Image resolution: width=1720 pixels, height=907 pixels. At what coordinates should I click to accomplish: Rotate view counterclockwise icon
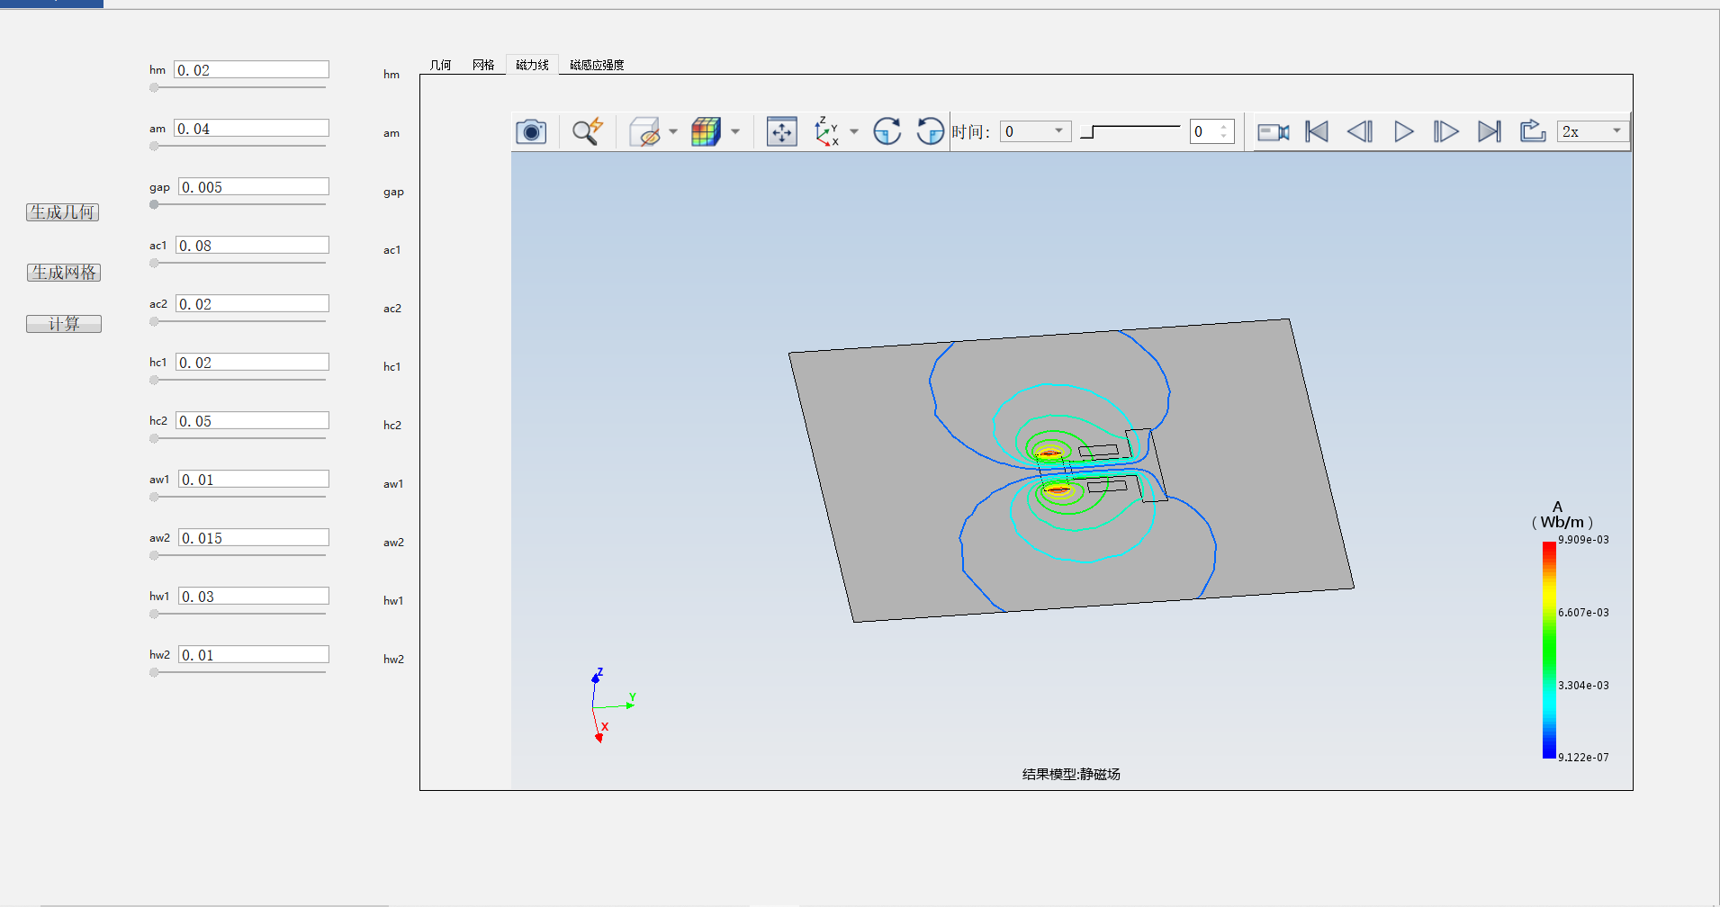pyautogui.click(x=930, y=131)
